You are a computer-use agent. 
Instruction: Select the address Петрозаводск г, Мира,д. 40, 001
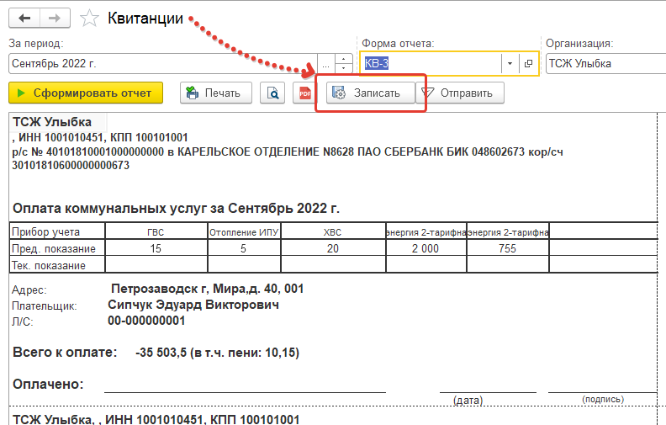click(x=207, y=289)
